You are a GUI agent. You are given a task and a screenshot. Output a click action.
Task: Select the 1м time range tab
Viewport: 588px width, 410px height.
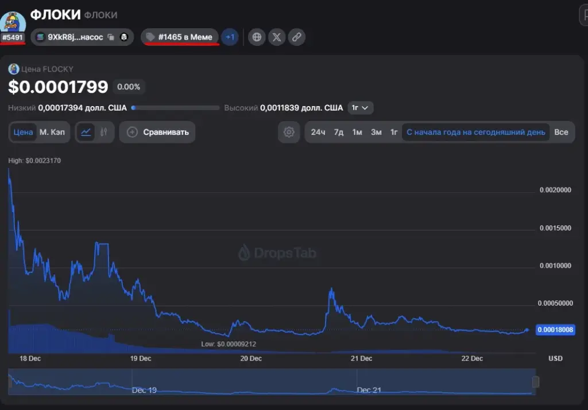[357, 132]
